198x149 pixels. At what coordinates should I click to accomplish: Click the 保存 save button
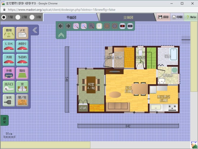(x=164, y=17)
